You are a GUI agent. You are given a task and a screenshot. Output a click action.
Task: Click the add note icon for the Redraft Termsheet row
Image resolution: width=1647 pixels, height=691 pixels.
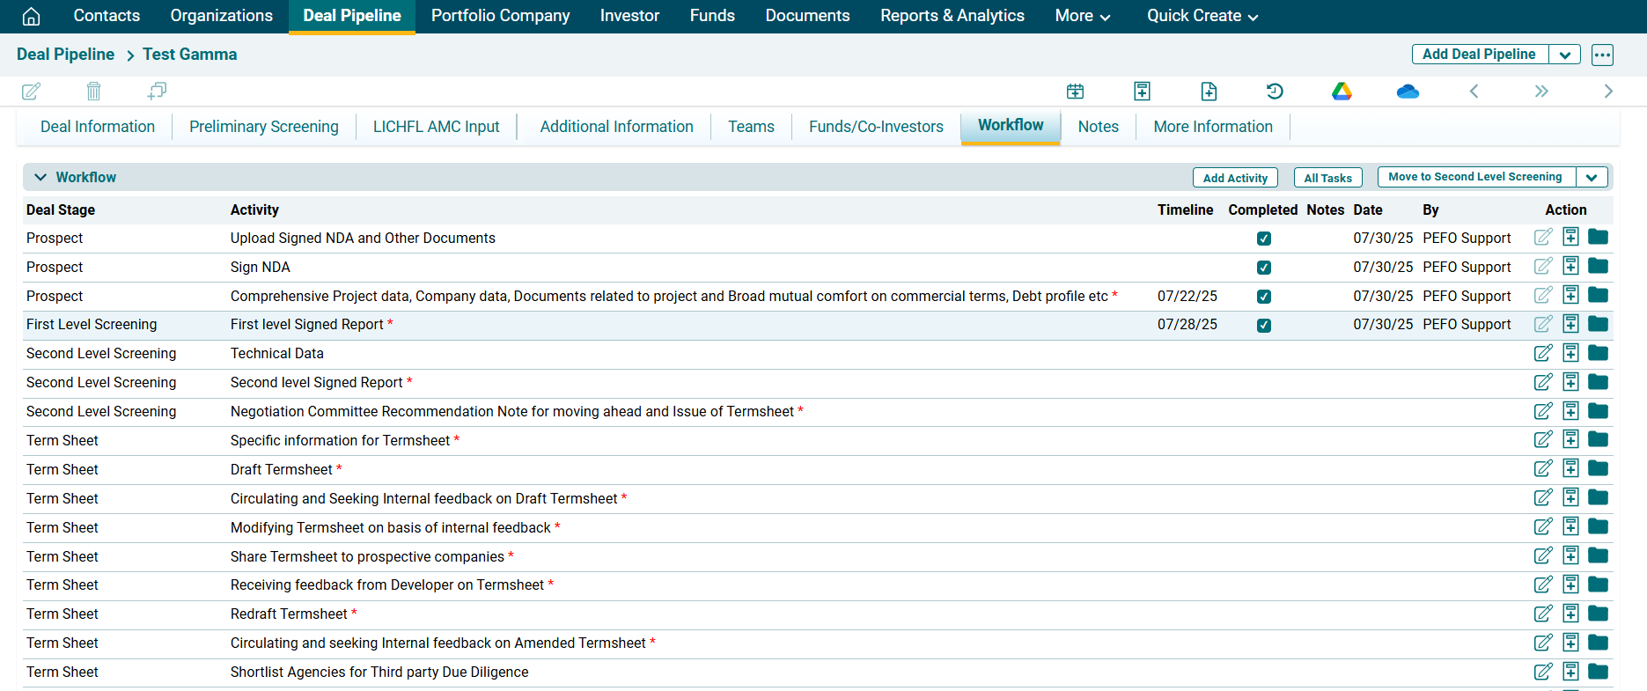click(x=1570, y=614)
